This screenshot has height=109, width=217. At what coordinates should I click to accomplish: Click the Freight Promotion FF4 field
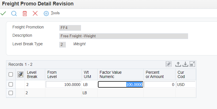click(x=70, y=28)
